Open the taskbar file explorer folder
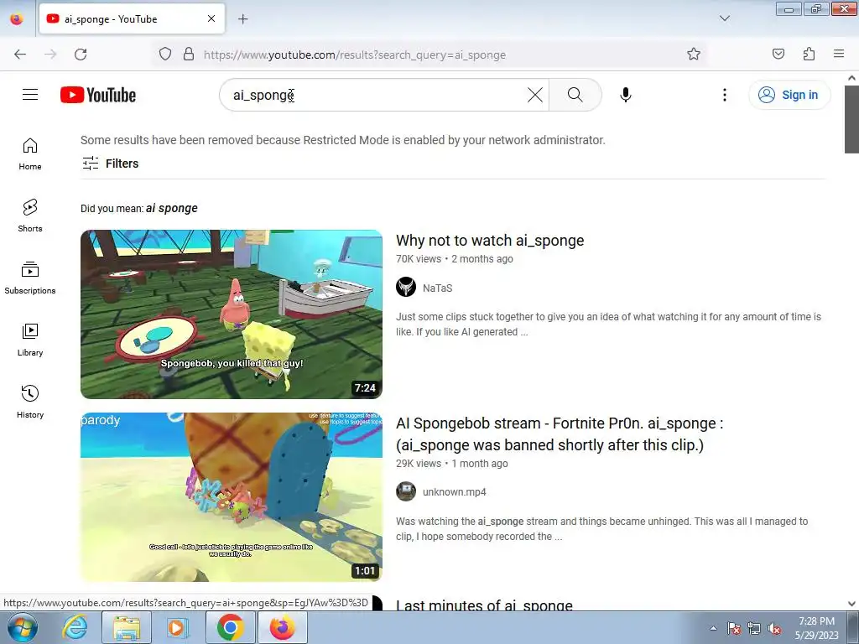859x644 pixels. click(x=127, y=627)
